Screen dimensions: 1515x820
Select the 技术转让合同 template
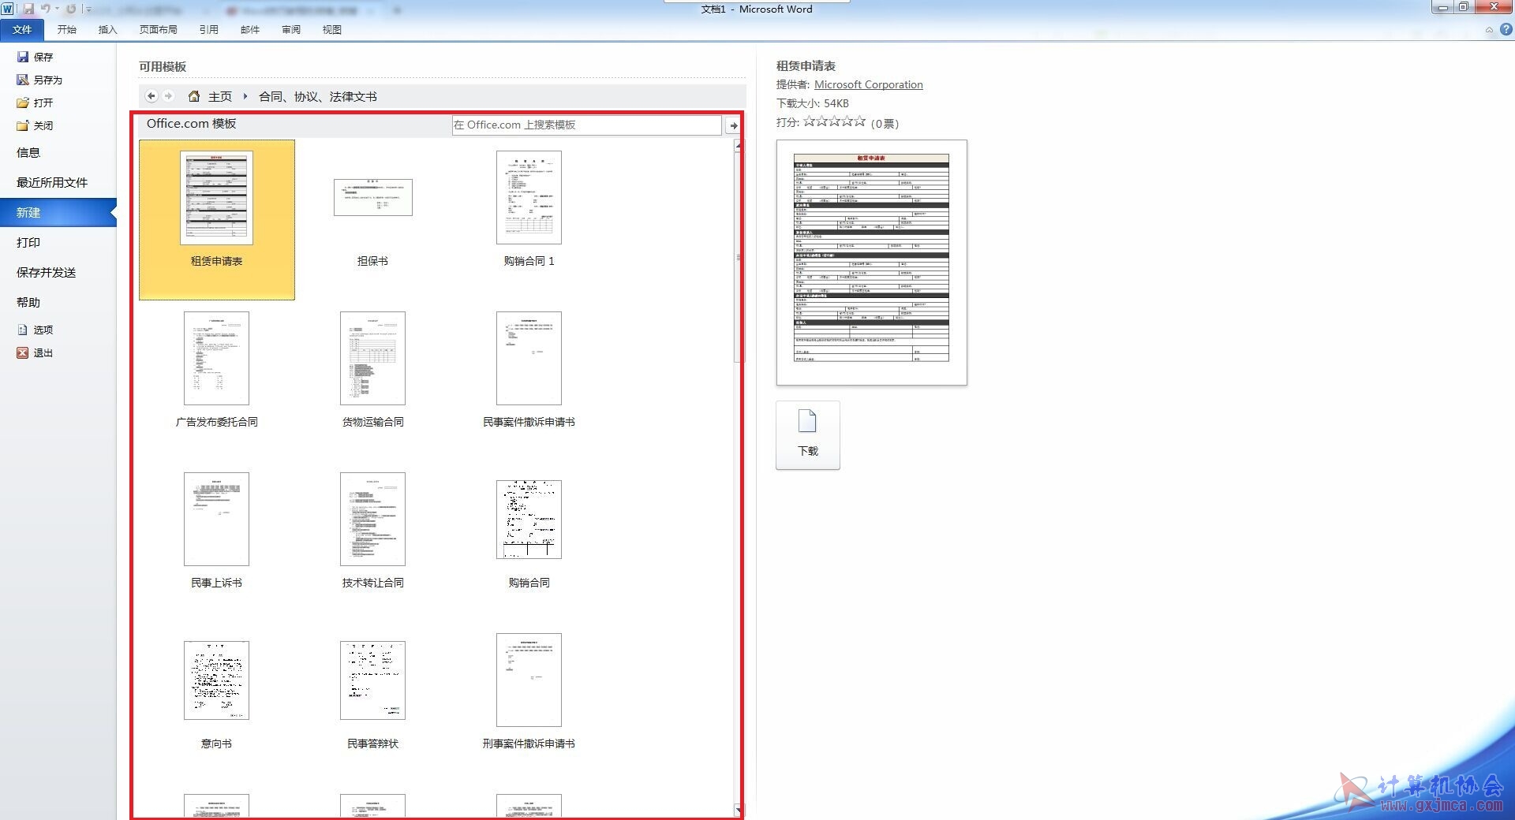pyautogui.click(x=372, y=531)
